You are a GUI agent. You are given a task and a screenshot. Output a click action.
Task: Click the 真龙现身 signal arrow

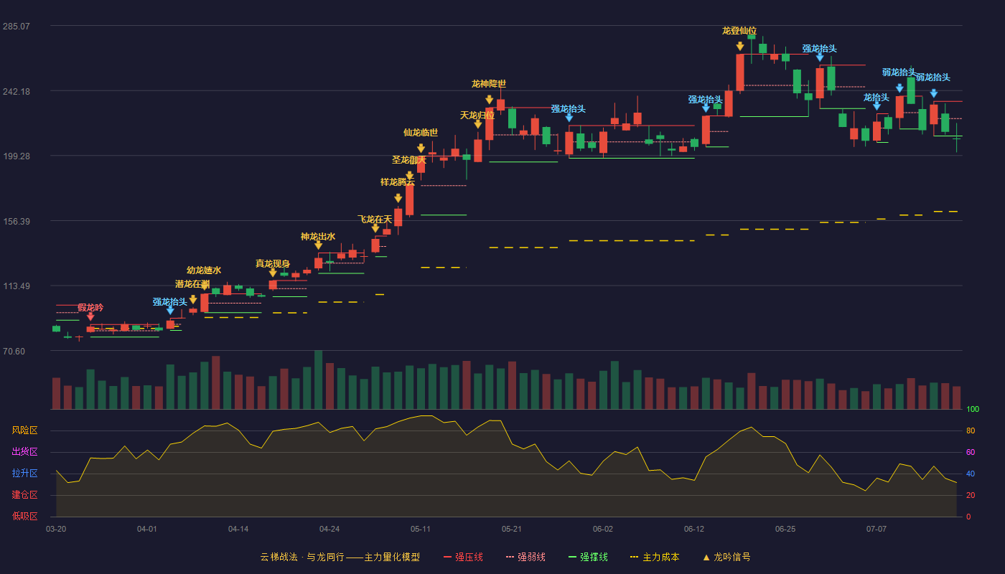273,273
